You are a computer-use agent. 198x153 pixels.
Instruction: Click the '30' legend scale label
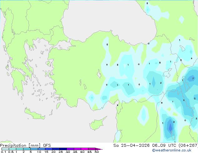[x=68, y=152]
